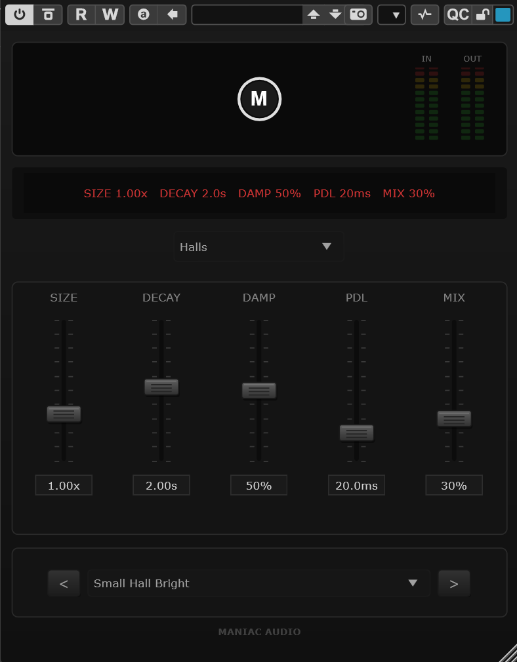Click the red 'PDL 20ms' readout text
Image resolution: width=517 pixels, height=662 pixels.
[x=342, y=194]
